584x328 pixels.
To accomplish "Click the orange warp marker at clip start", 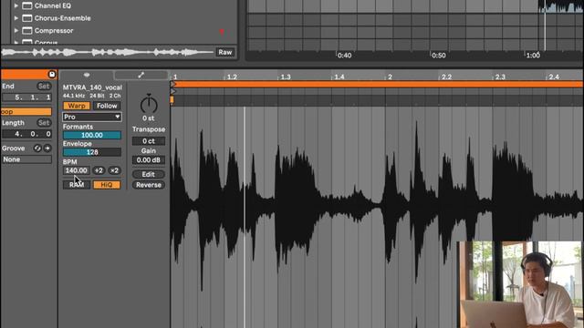I will click(172, 99).
